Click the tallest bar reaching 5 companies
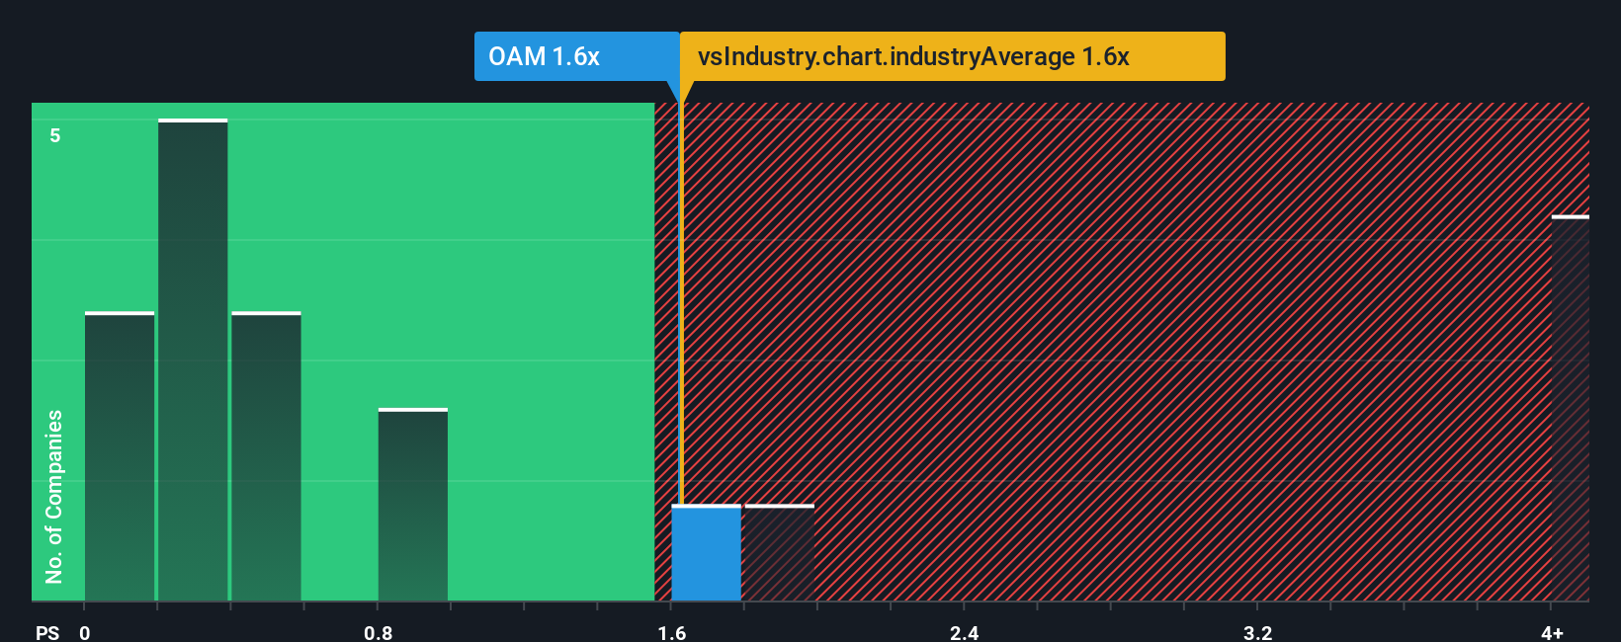The image size is (1621, 642). tap(193, 360)
